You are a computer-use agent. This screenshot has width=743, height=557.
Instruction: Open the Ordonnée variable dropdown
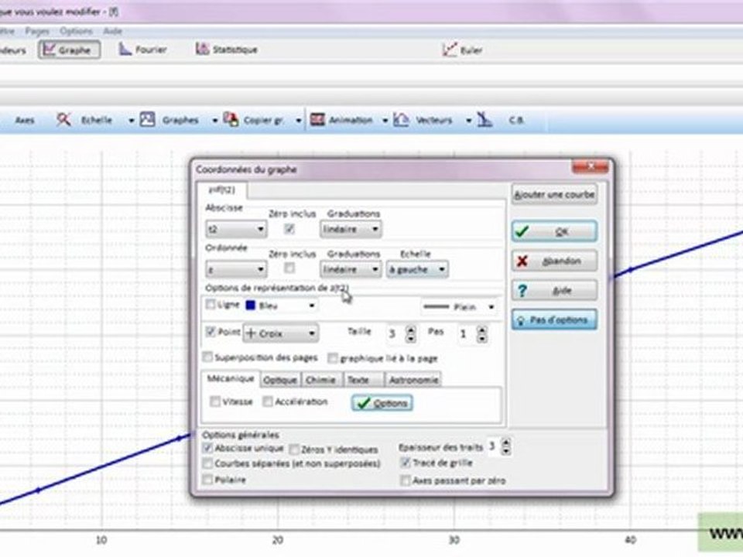[x=236, y=269]
